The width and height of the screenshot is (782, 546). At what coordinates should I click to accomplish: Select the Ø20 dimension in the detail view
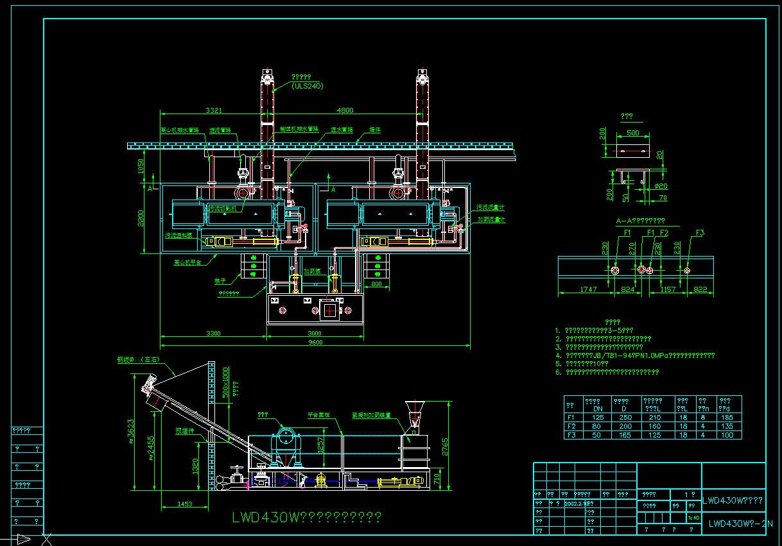(661, 186)
